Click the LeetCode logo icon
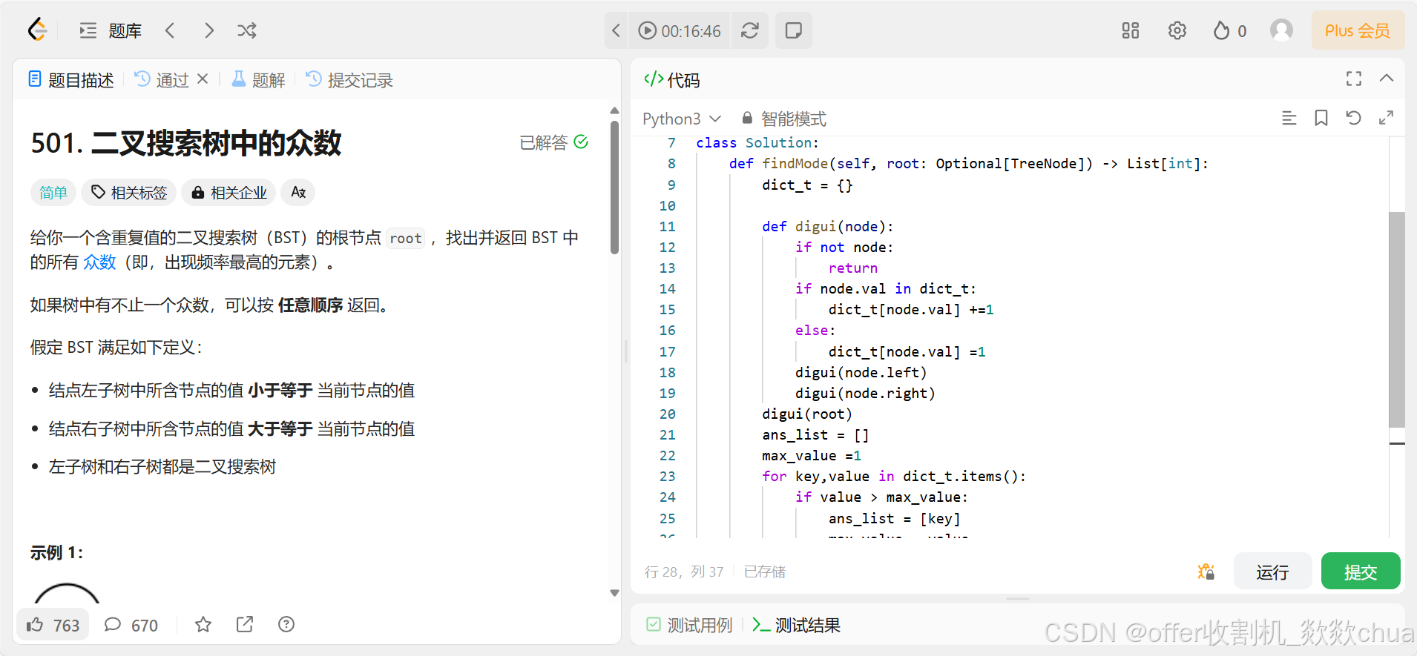Screen dimensions: 1417x656 pos(37,30)
